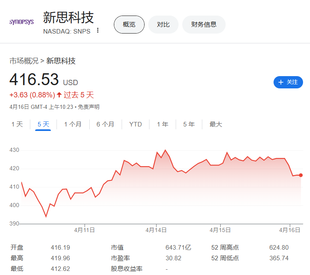Click the 新思科技 company title
The width and height of the screenshot is (310, 275).
point(68,17)
